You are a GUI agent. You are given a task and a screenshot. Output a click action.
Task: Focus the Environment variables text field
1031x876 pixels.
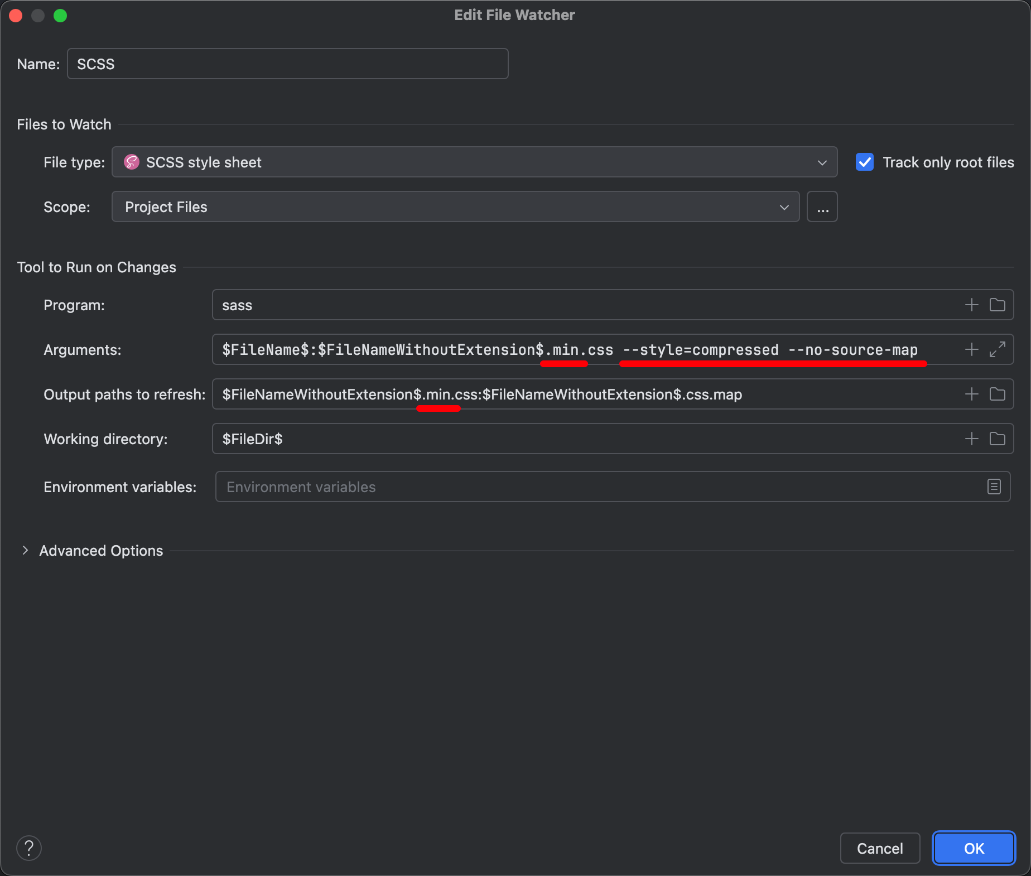[597, 487]
